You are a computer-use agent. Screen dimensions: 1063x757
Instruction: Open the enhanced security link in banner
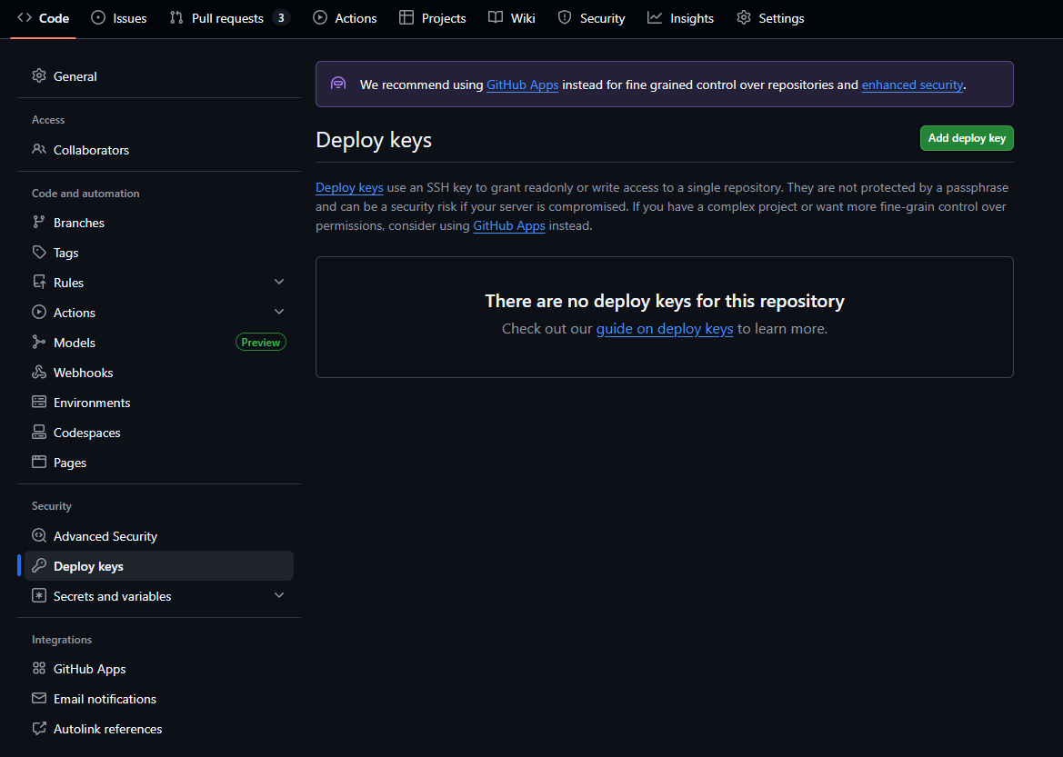pos(912,85)
